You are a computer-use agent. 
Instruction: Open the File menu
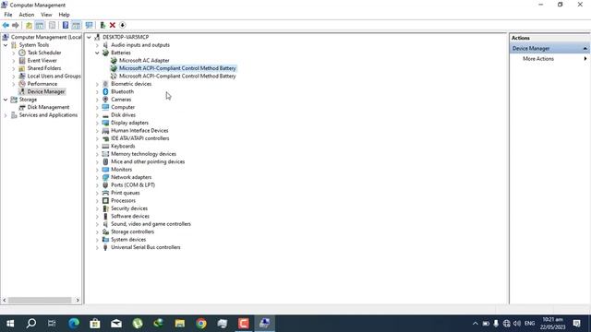coord(8,15)
